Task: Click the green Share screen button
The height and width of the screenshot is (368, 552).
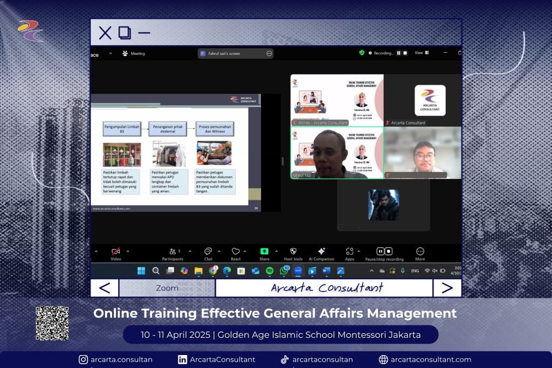Action: coord(264,252)
